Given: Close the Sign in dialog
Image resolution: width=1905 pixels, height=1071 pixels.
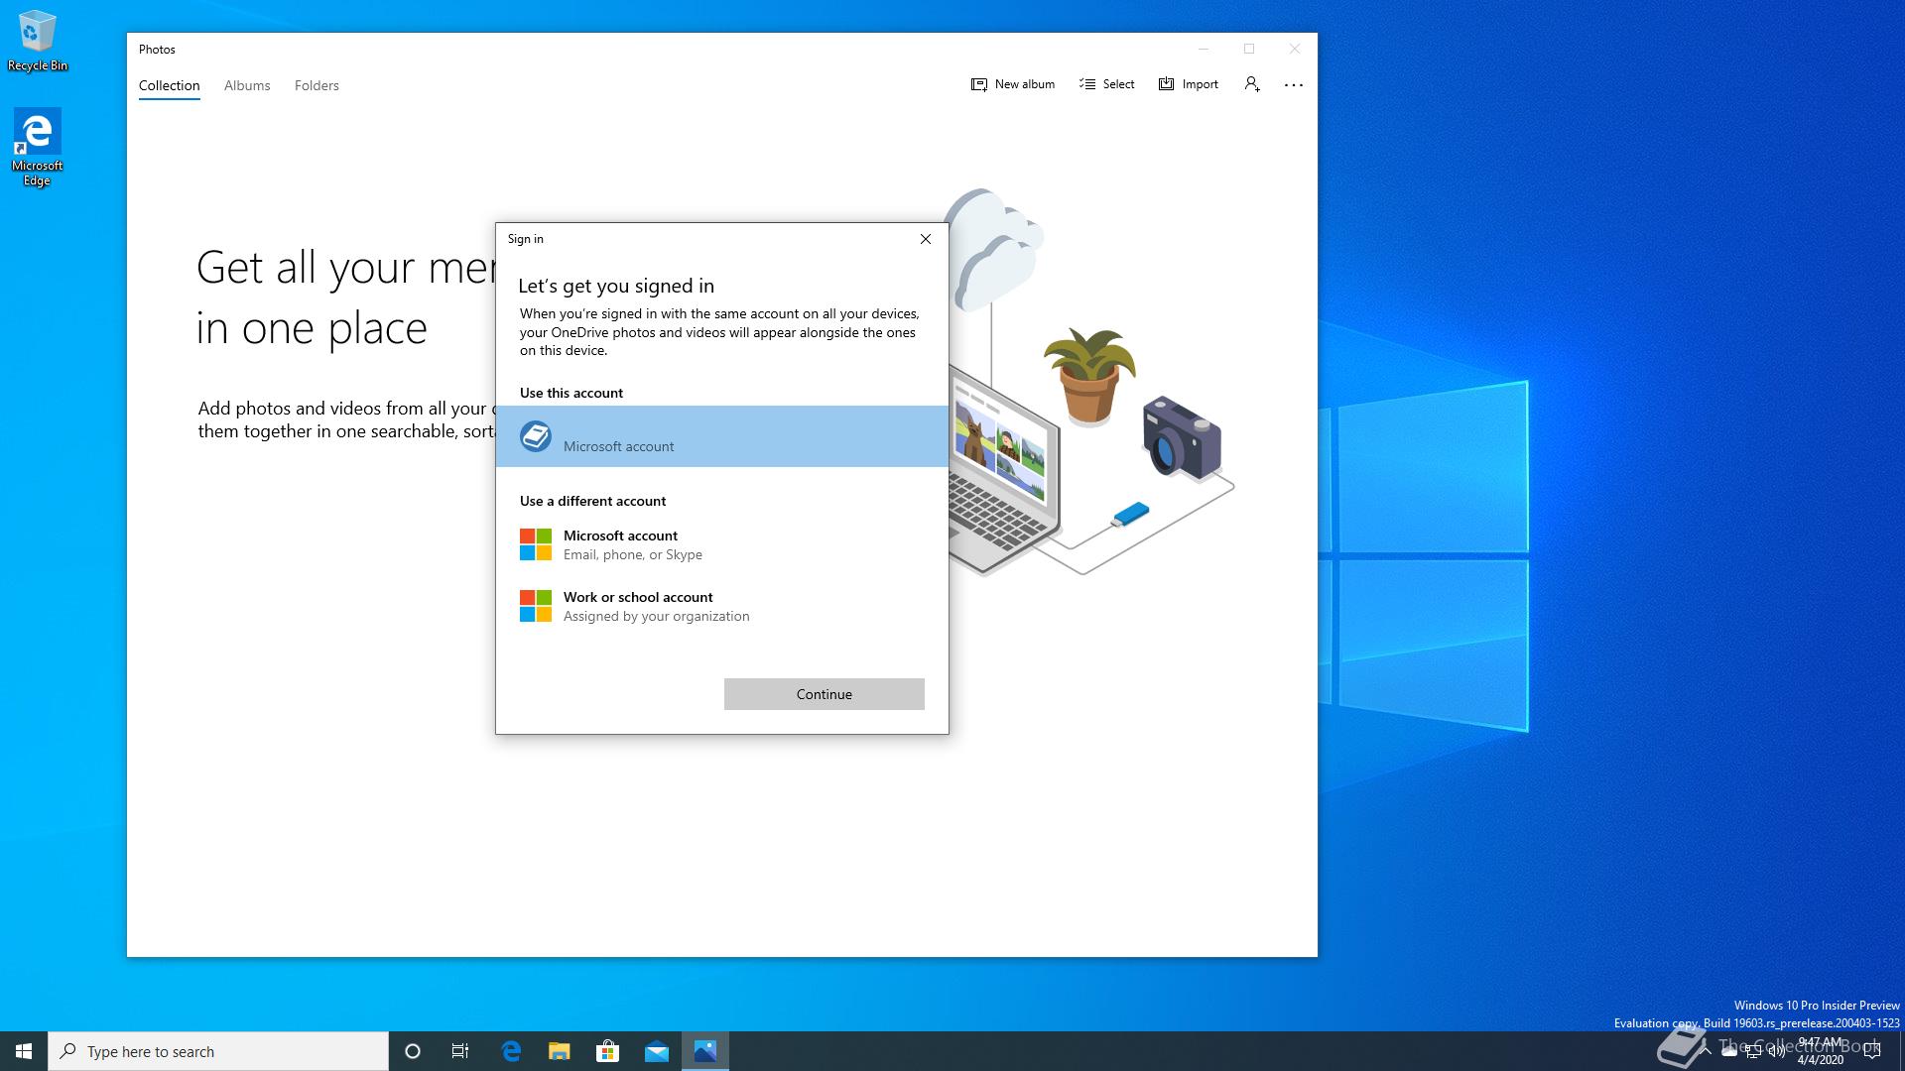Looking at the screenshot, I should (x=926, y=239).
